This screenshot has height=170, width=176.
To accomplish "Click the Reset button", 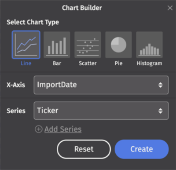I will tap(84, 149).
